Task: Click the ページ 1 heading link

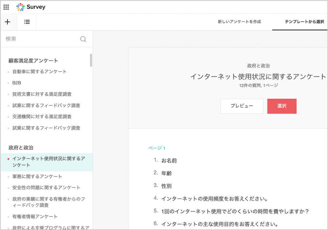Action: click(157, 148)
